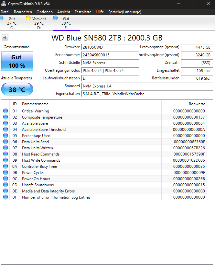The image size is (215, 265).
Task: Click the Laufwerksbuchstaben field E:
Action: click(110, 78)
